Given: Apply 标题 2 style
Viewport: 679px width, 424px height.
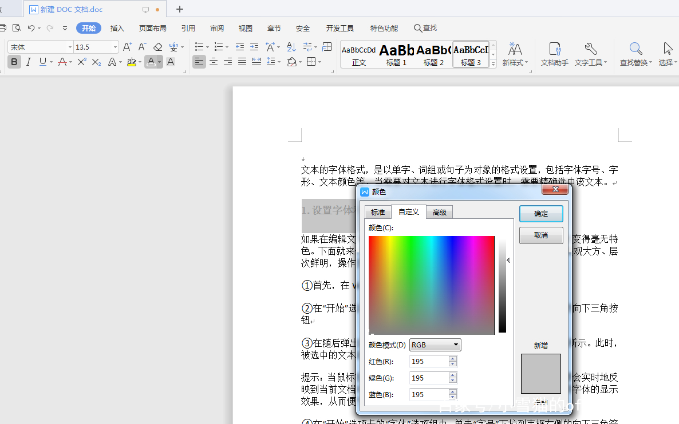Looking at the screenshot, I should (x=433, y=54).
